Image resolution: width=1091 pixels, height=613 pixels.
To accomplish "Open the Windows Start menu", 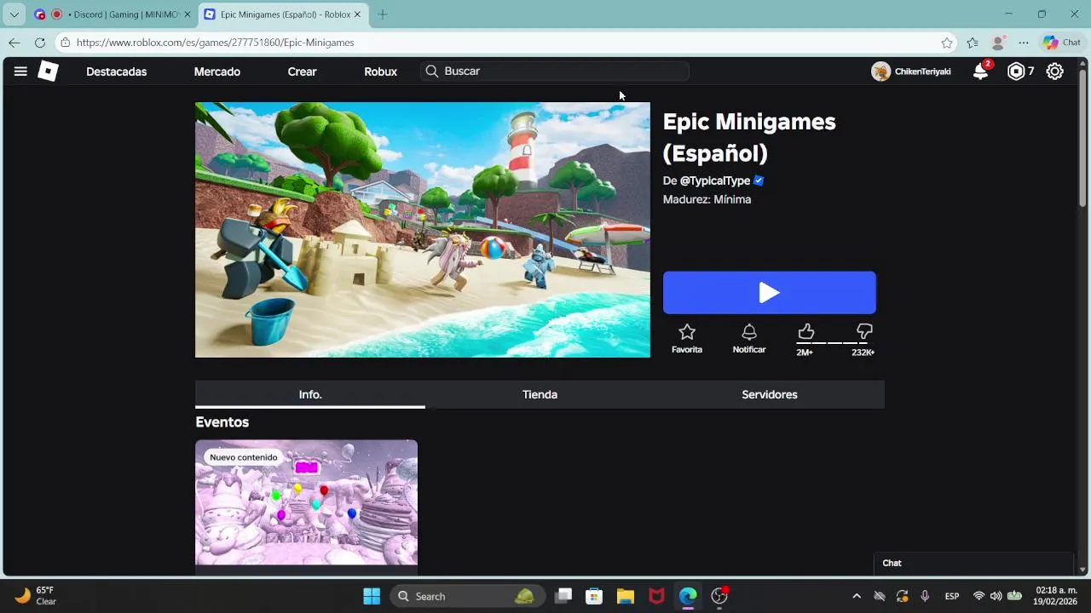I will click(x=372, y=596).
